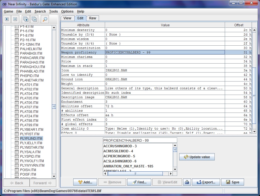Click the proficiency list scrollbar down arrow
260x196 pixels.
coord(175,169)
